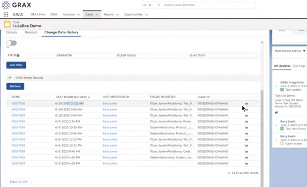View record modified 6/3/2020 4:29 PM eye icon
Image resolution: width=307 pixels, height=187 pixels.
pyautogui.click(x=246, y=164)
